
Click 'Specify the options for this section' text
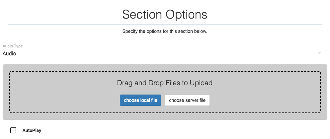coord(165,32)
